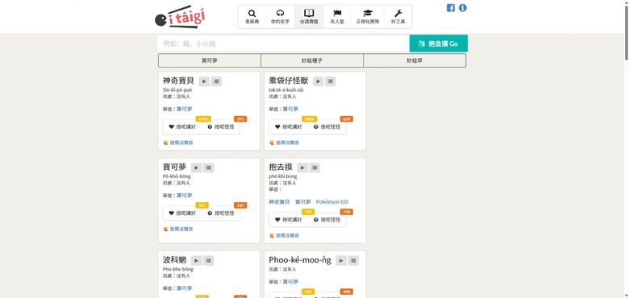Vote 按呢講好 on the phō khì bong card
Screen dimensions: 629x298
click(x=288, y=220)
